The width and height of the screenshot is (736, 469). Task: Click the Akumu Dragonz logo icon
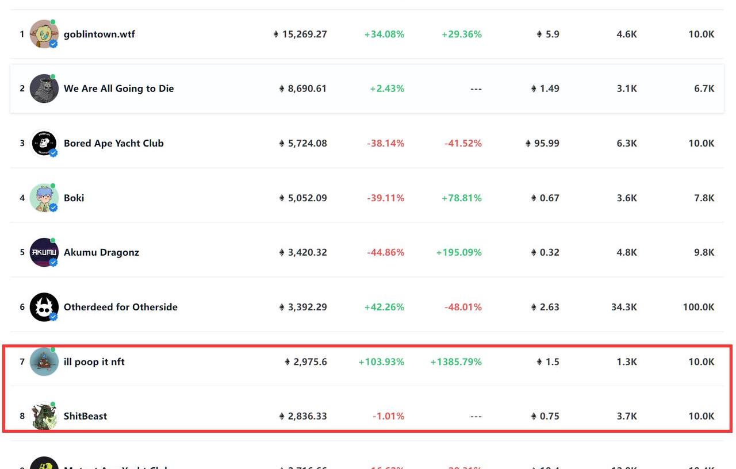point(44,252)
